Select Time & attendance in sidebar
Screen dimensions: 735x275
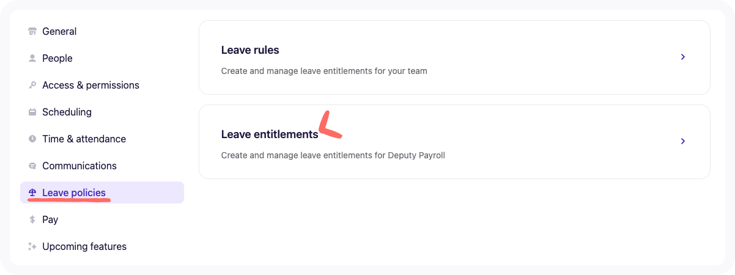click(x=84, y=139)
